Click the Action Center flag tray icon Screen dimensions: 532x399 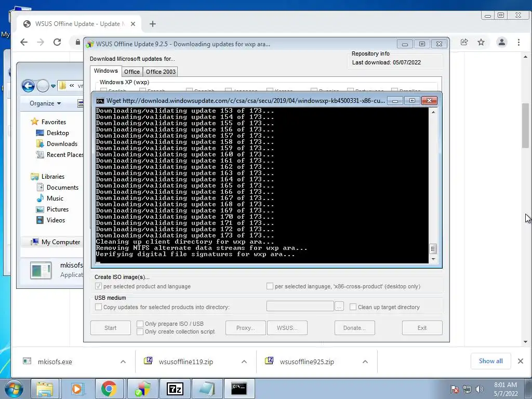pyautogui.click(x=455, y=389)
